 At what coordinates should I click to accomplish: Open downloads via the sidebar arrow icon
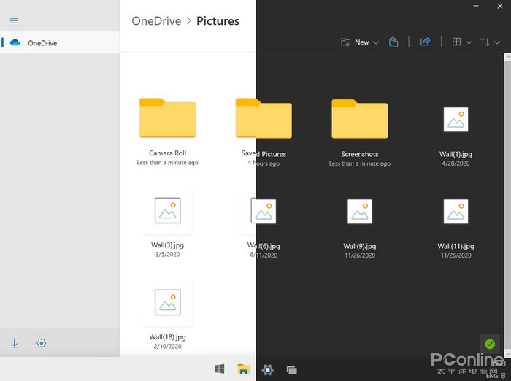coord(14,342)
